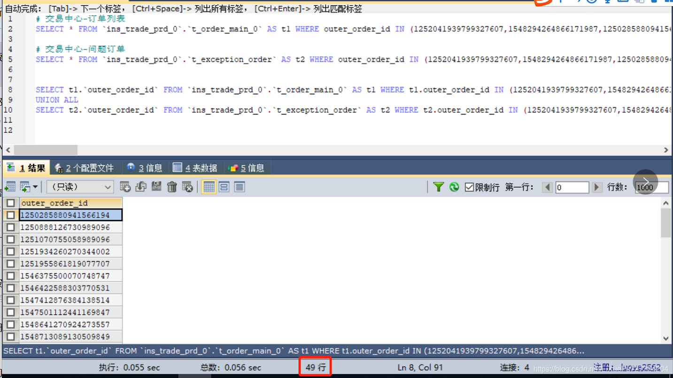Click the delete rows trash icon
673x378 pixels.
[172, 187]
